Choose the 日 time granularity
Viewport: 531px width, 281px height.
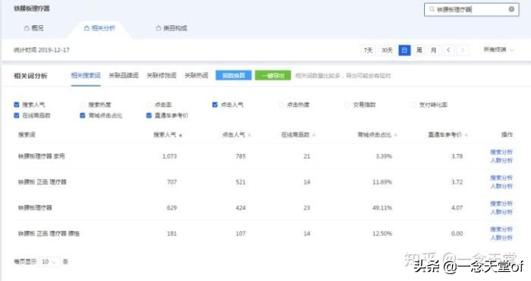tap(404, 50)
